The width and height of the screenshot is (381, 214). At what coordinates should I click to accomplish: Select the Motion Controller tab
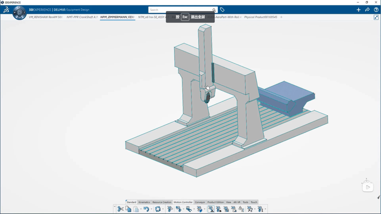183,202
